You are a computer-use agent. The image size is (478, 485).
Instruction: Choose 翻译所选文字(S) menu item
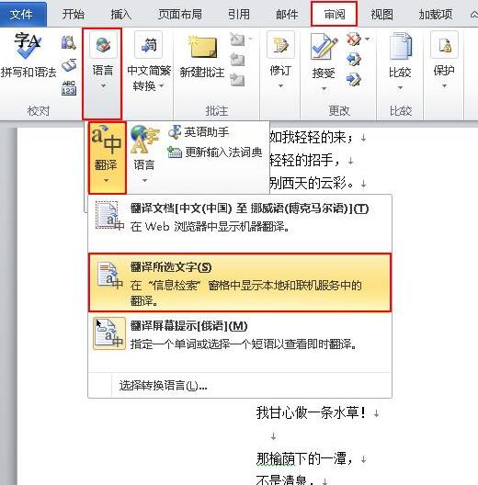click(x=240, y=283)
